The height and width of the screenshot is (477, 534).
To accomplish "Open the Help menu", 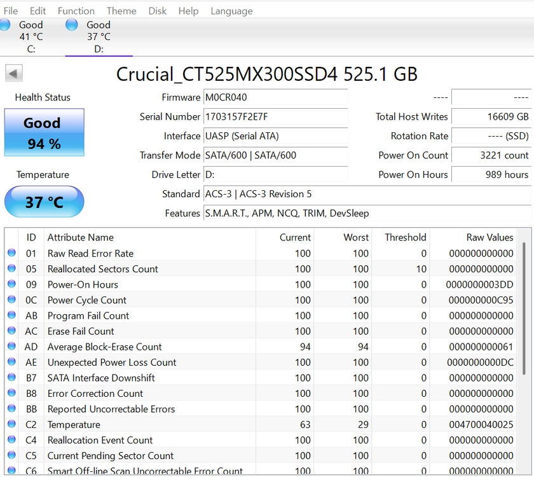I will coord(188,11).
